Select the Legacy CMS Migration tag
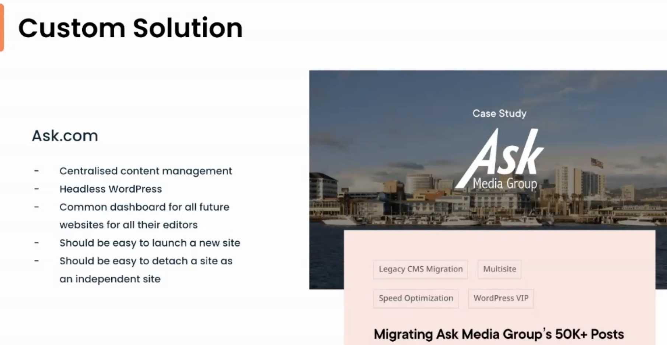This screenshot has height=345, width=667. coord(420,269)
